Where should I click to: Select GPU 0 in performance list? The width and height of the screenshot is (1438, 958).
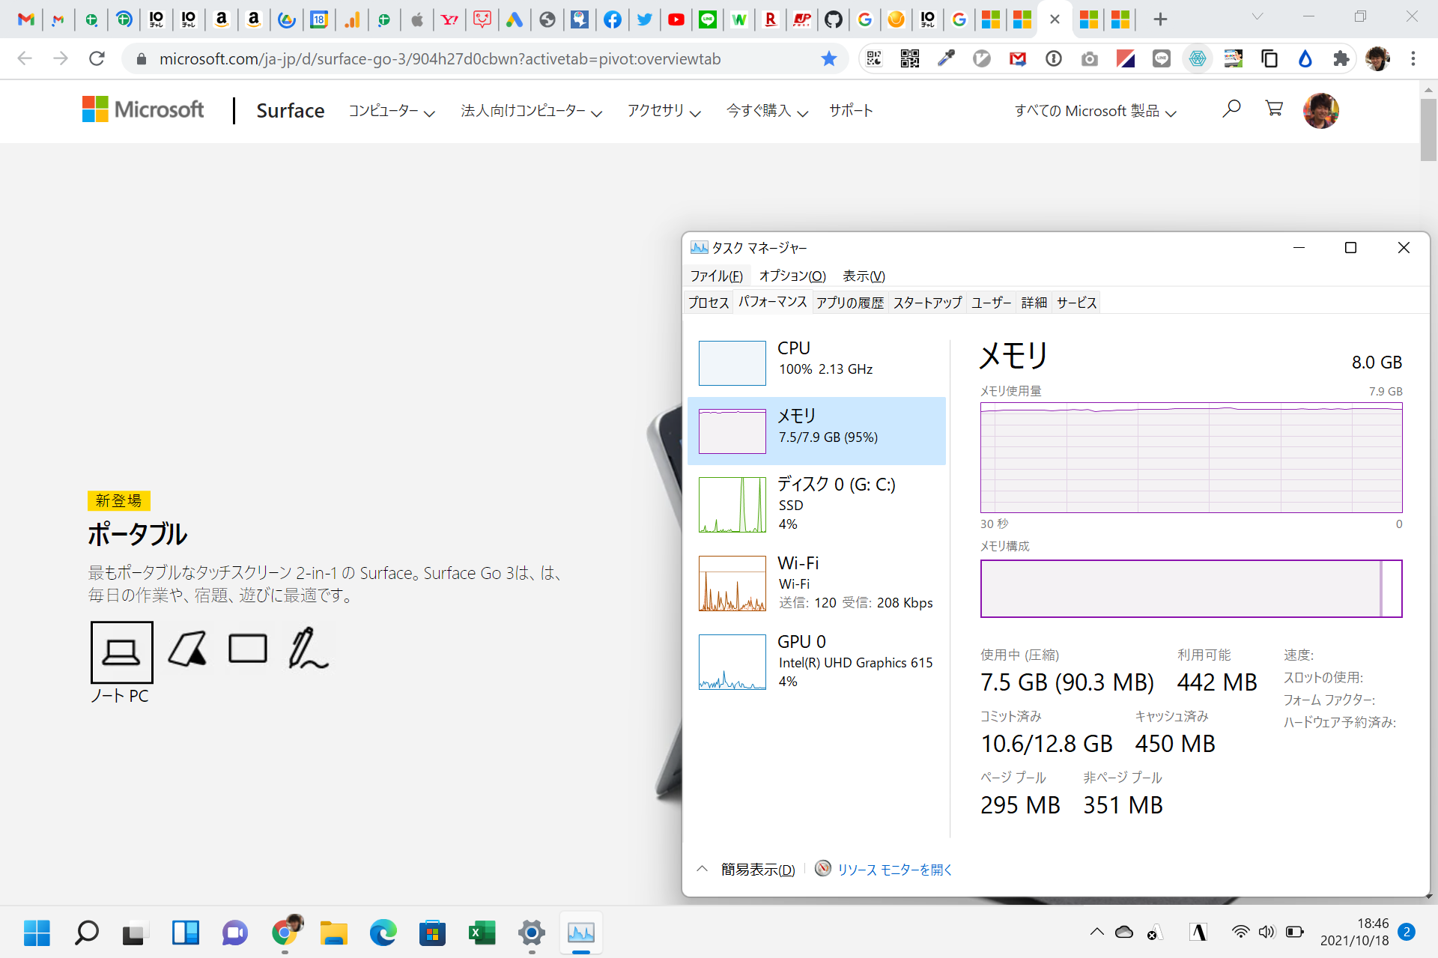coord(816,661)
